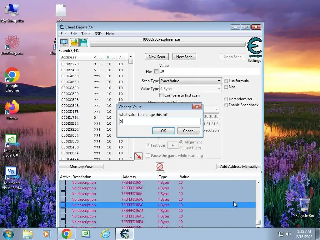Click the New Scan button
320x240 pixels.
click(x=157, y=57)
